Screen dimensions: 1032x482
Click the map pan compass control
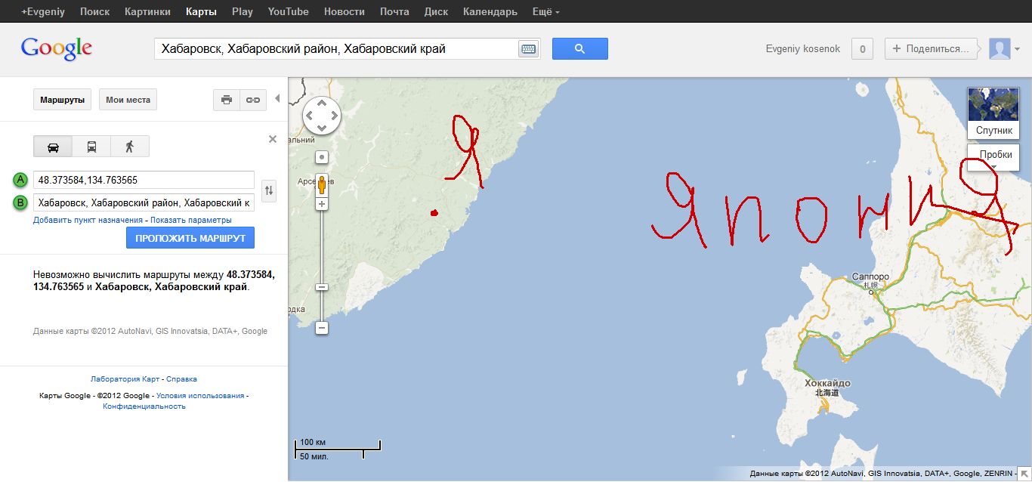(322, 116)
